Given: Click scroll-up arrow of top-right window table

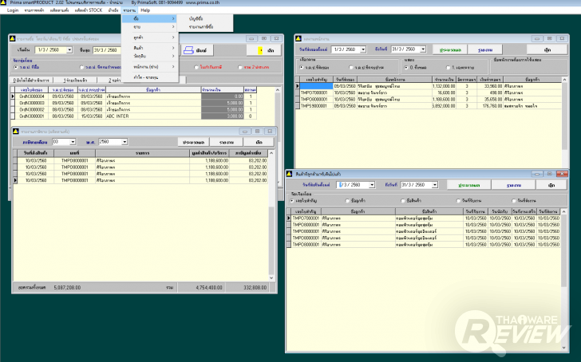Looking at the screenshot, I should 564,80.
